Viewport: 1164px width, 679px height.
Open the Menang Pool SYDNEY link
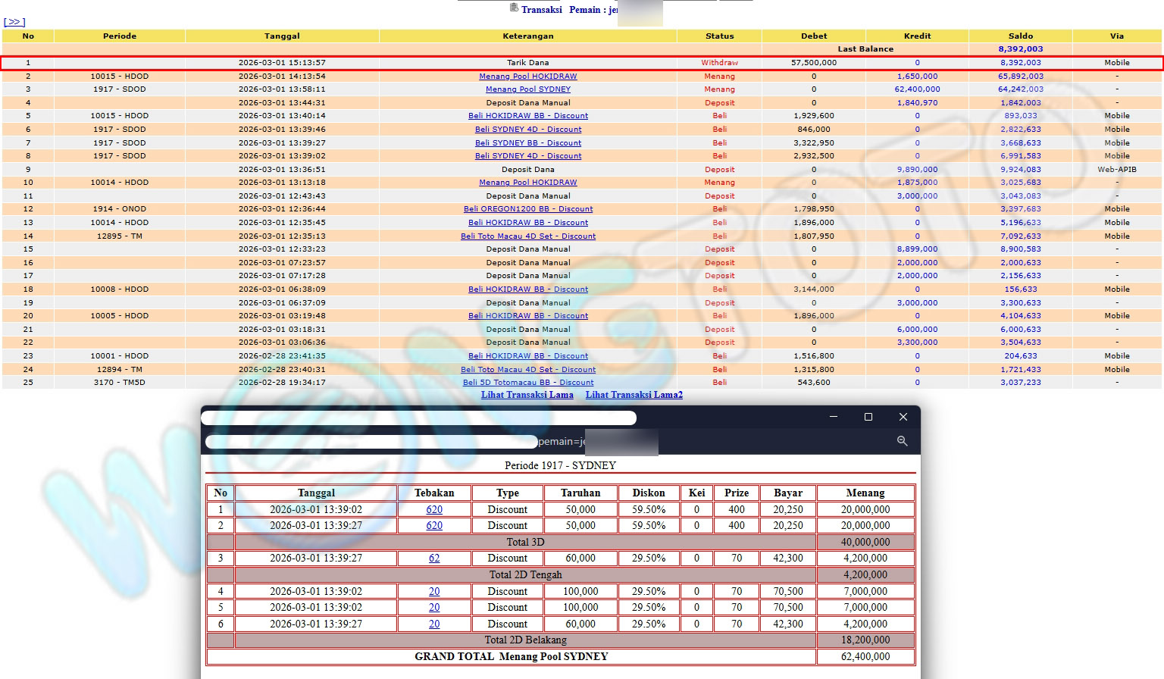click(x=527, y=89)
